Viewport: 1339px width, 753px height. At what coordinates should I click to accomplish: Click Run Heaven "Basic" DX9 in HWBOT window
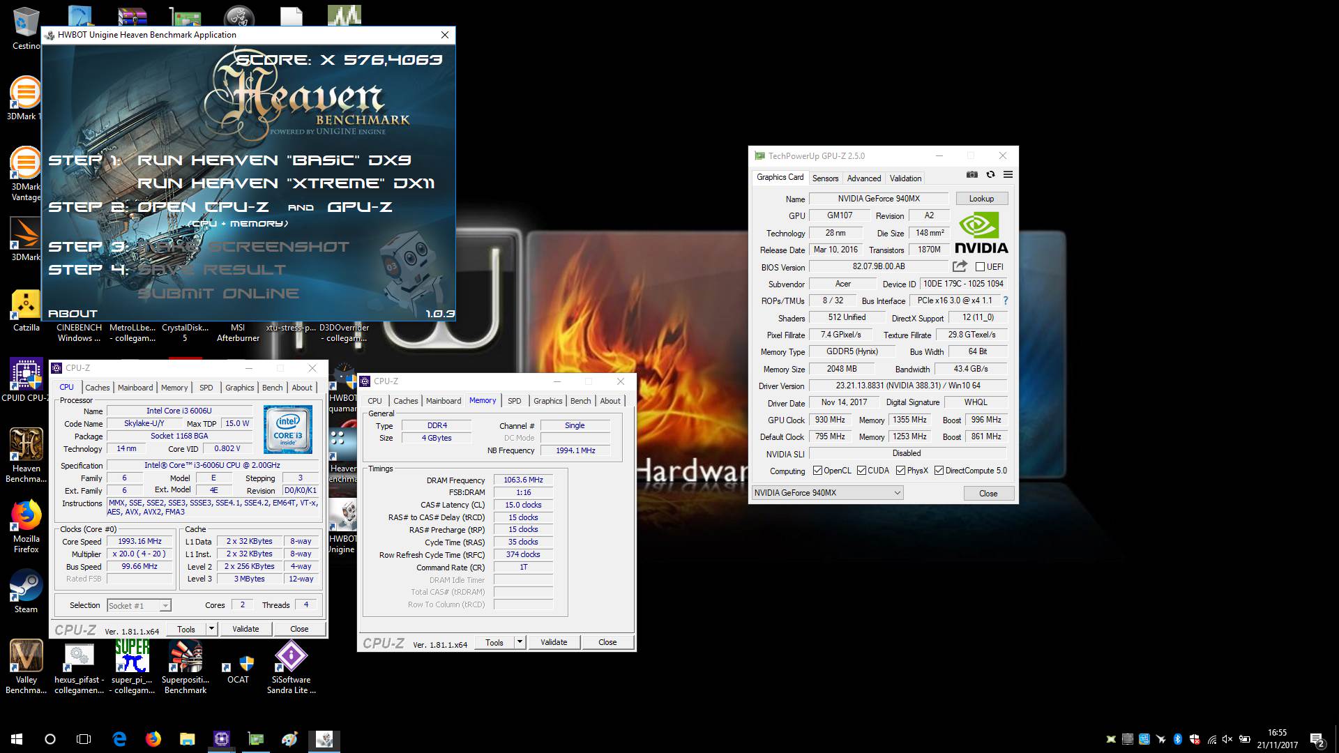[x=274, y=160]
